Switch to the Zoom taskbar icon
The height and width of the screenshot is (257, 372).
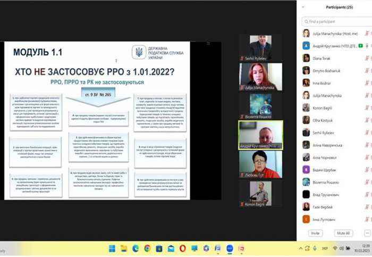230,248
